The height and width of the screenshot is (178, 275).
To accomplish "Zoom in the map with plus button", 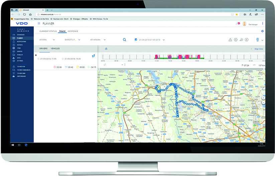I will [x=263, y=98].
